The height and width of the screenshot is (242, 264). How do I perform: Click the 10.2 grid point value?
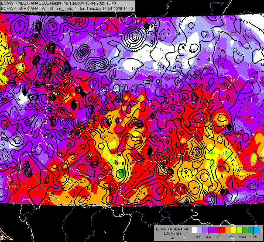(x=220, y=49)
